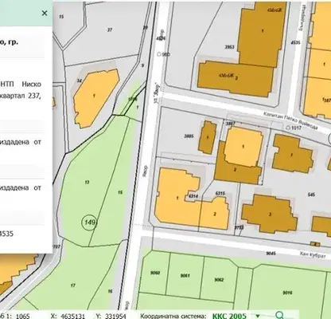The width and height of the screenshot is (331, 319).
Task: Click the Y coordinate value 331954
Action: point(115,316)
